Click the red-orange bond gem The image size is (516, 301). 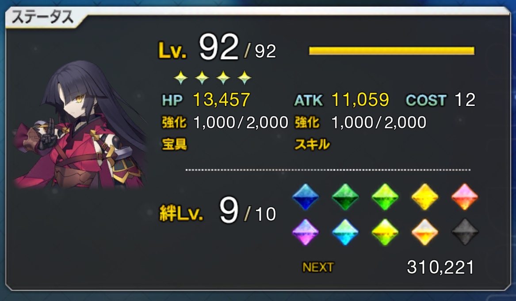coord(465,197)
